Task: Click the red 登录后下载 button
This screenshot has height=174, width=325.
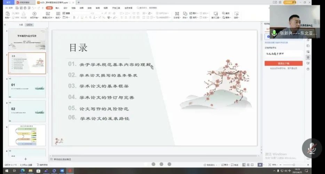Action: [283, 63]
